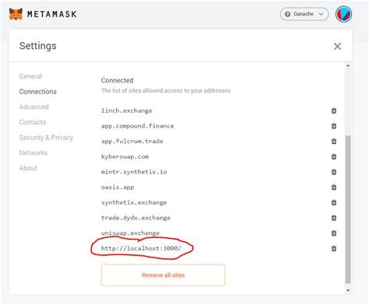This screenshot has height=305, width=369.
Task: Delete the mintr.synthetix.io connection
Action: pos(334,172)
